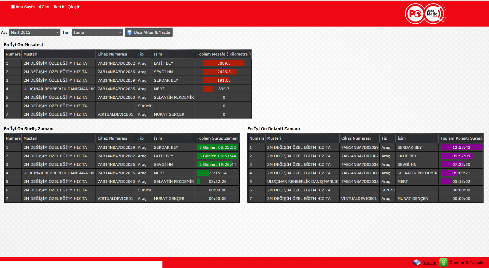The image size is (489, 268).
Task: Click the purple 12:53:43 idle bar
Action: pyautogui.click(x=461, y=147)
